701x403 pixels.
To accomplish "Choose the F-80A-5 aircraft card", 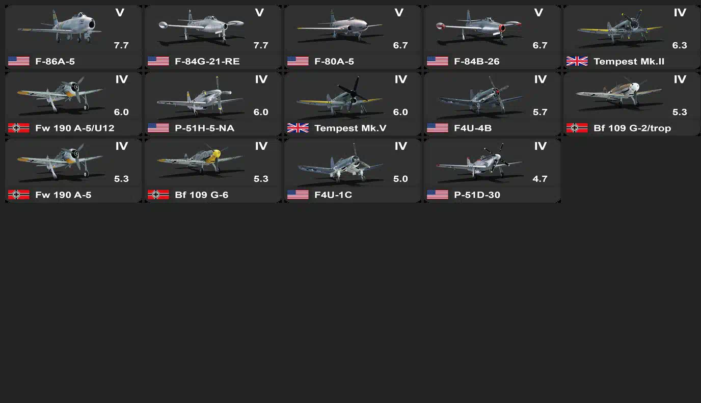I will coord(353,37).
